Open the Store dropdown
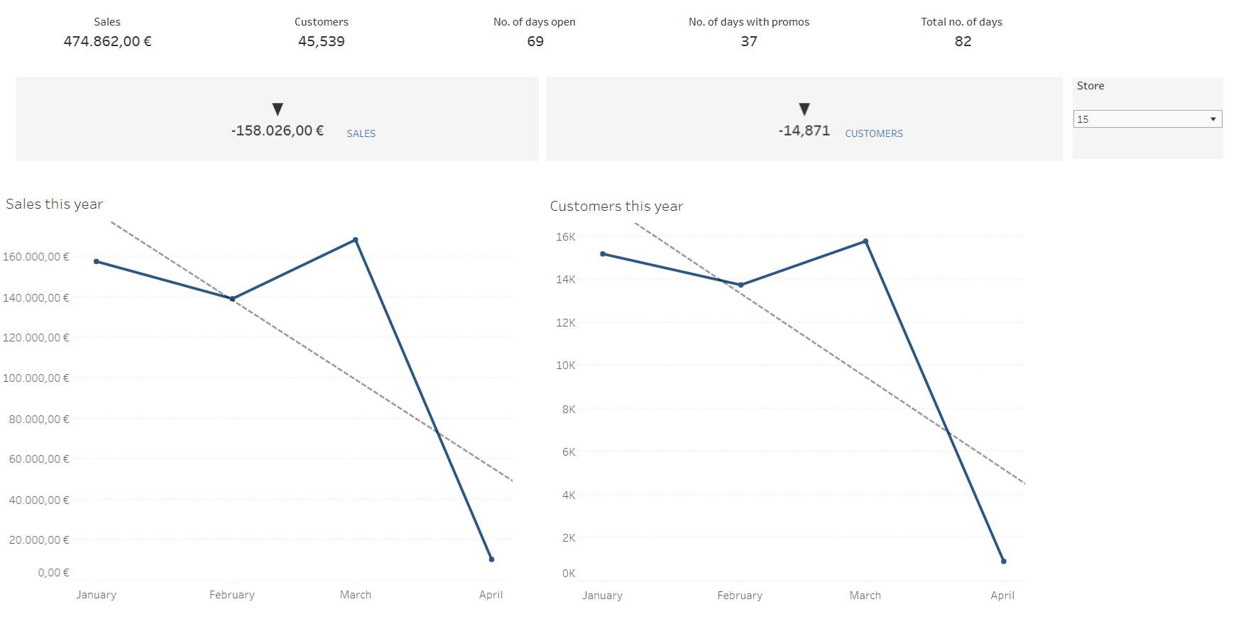 click(x=1147, y=119)
